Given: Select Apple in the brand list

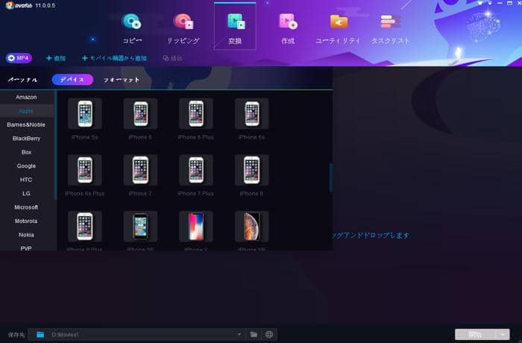Looking at the screenshot, I should click(26, 111).
